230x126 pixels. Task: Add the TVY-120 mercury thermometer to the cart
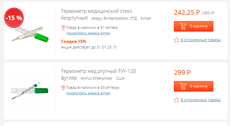pos(193,86)
